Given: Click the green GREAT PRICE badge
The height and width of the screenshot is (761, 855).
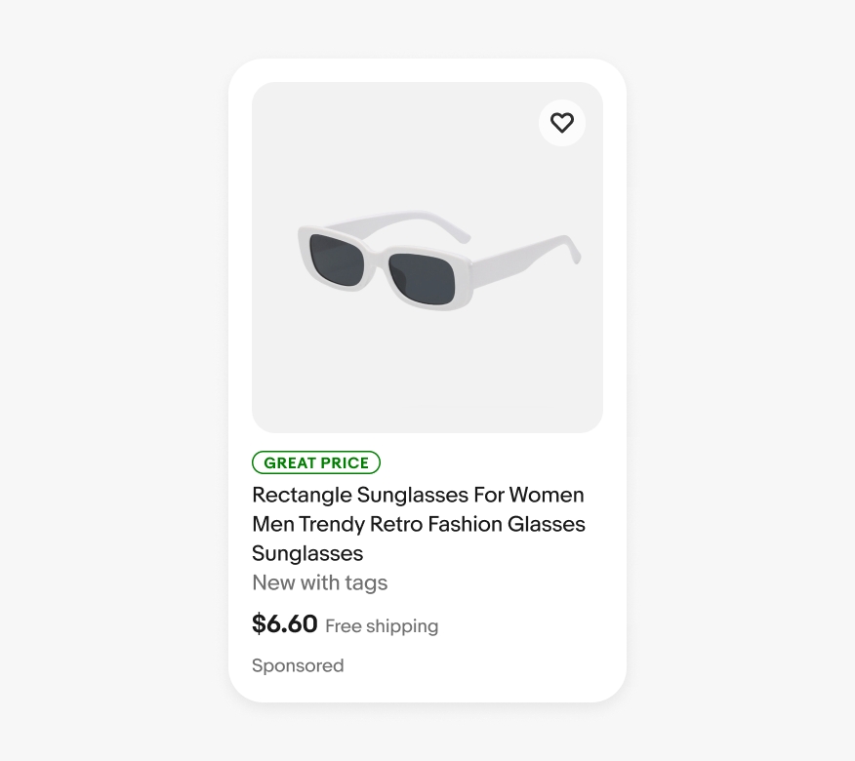Looking at the screenshot, I should tap(316, 462).
